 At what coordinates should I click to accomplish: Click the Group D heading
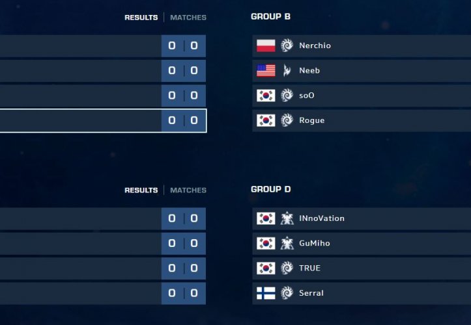coord(270,190)
